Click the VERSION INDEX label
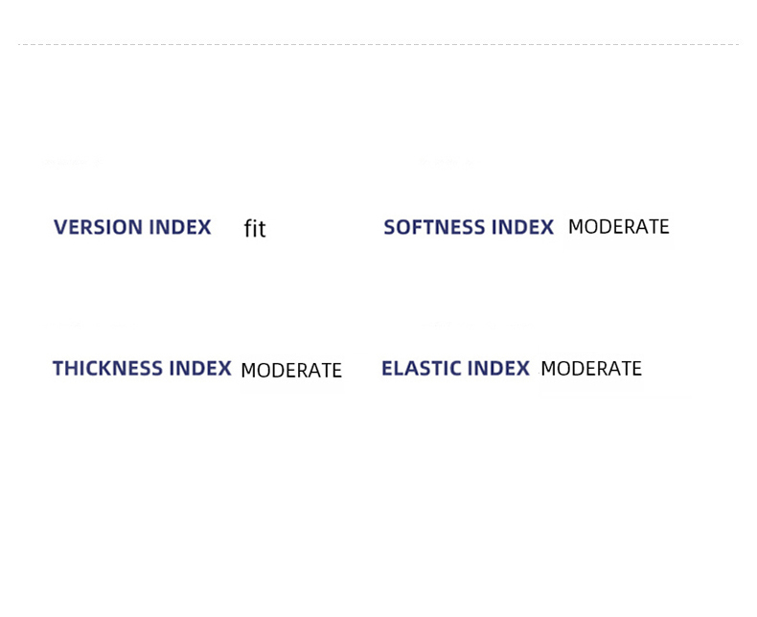This screenshot has width=757, height=617. (132, 228)
